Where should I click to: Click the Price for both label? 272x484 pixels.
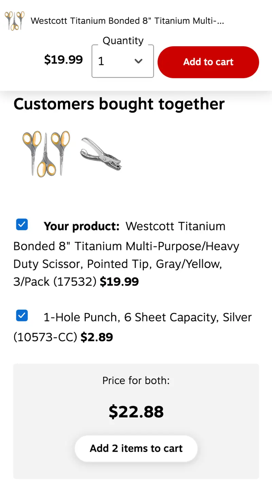pos(136,380)
